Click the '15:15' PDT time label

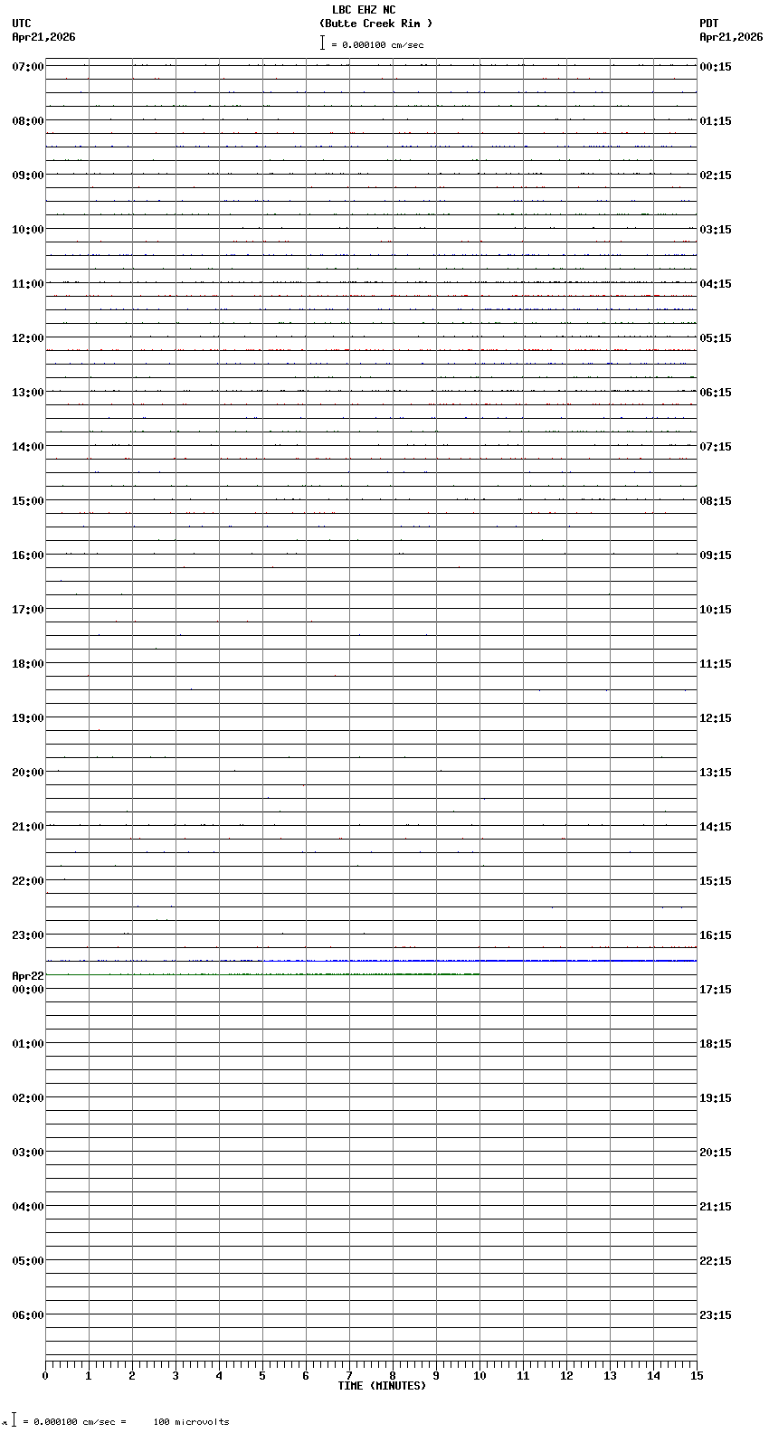tap(716, 881)
